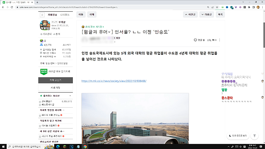This screenshot has width=265, height=149.
Task: Switch to the 카페정보 tab
Action: (52, 15)
